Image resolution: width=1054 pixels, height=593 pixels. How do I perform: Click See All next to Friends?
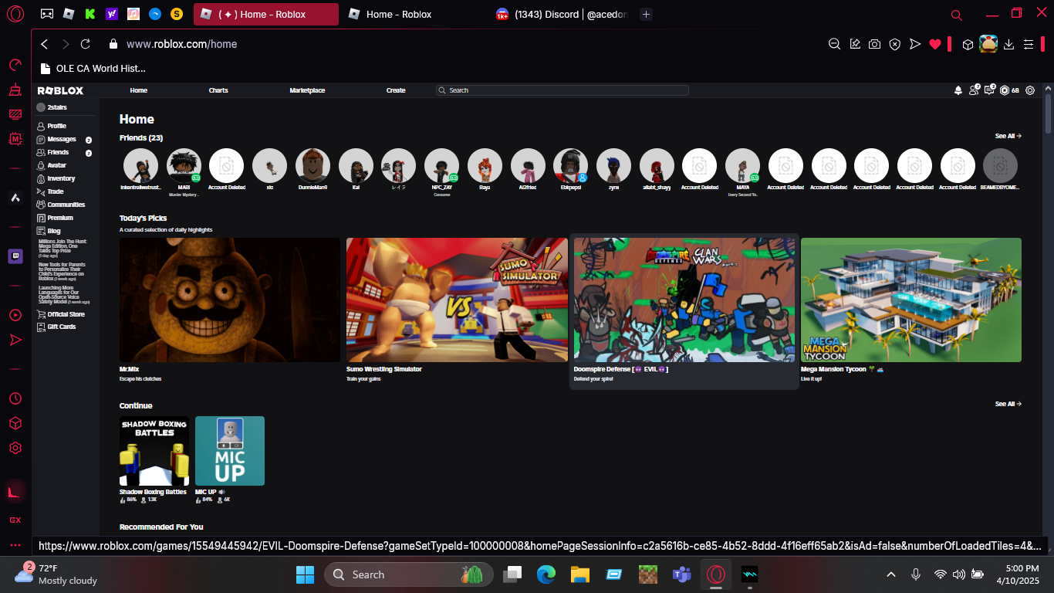tap(1008, 136)
